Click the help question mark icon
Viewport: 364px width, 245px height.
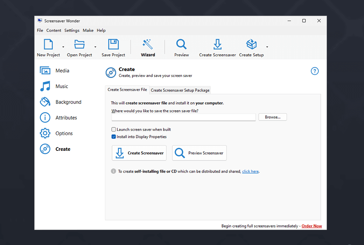[x=315, y=71]
